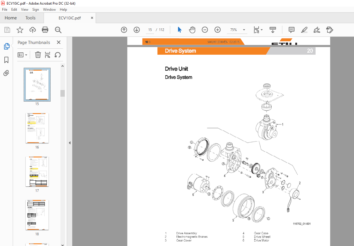The image size is (354, 246).
Task: Select page 18 thumbnail
Action: [x=37, y=215]
